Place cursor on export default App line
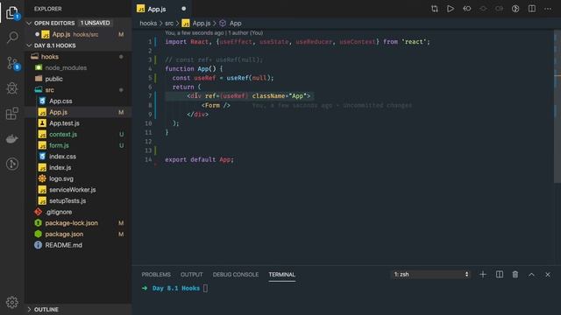This screenshot has width=561, height=315. point(199,159)
